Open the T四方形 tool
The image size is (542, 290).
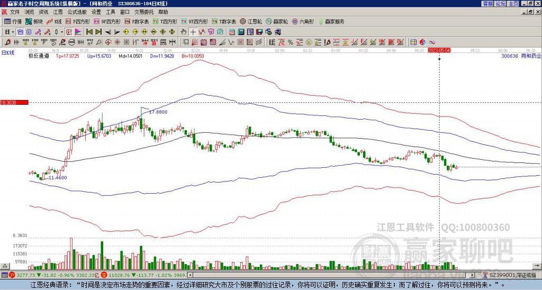click(x=165, y=21)
